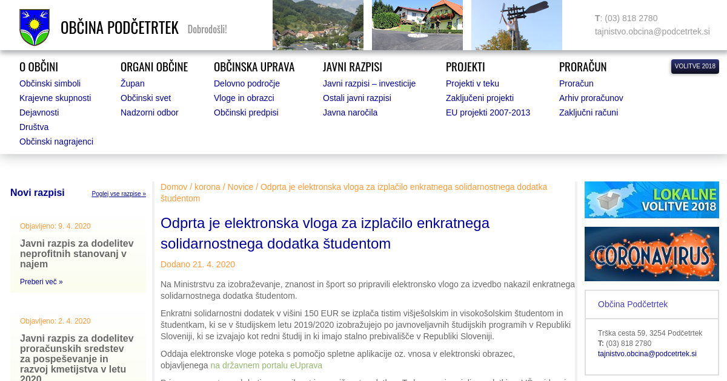Click the VOLITVE 2018 button
The height and width of the screenshot is (381, 727).
coord(695,67)
